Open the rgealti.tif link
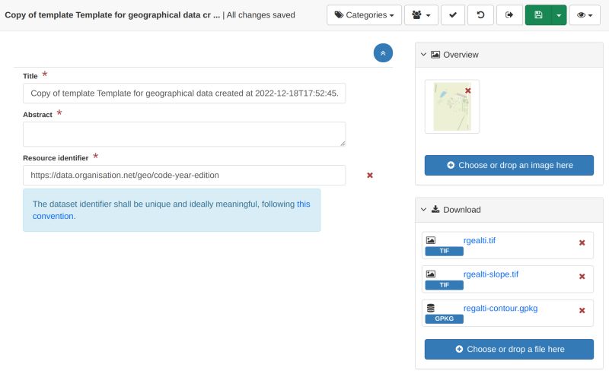 point(480,240)
